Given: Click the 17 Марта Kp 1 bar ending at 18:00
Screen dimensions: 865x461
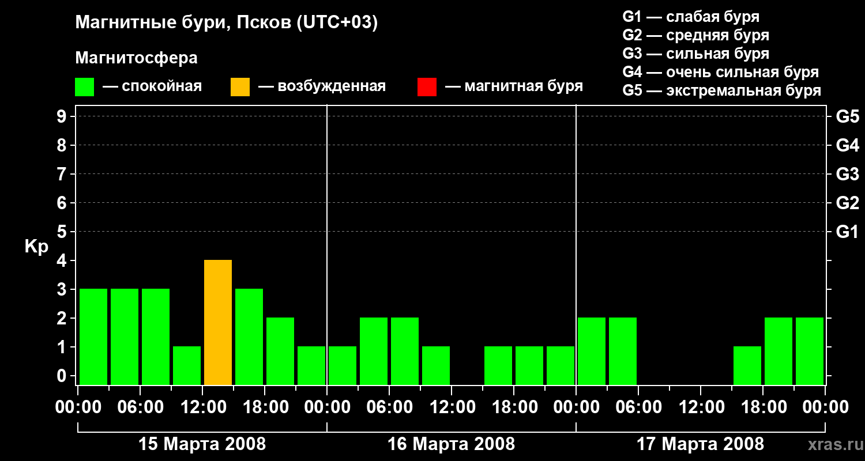Looking at the screenshot, I should coord(747,366).
